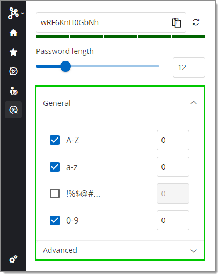
Task: Open the Devolutions hub logo menu
Action: [13, 13]
